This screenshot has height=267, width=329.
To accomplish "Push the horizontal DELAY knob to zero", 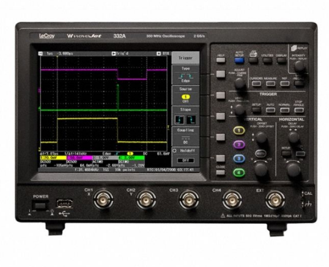I will point(294,138).
